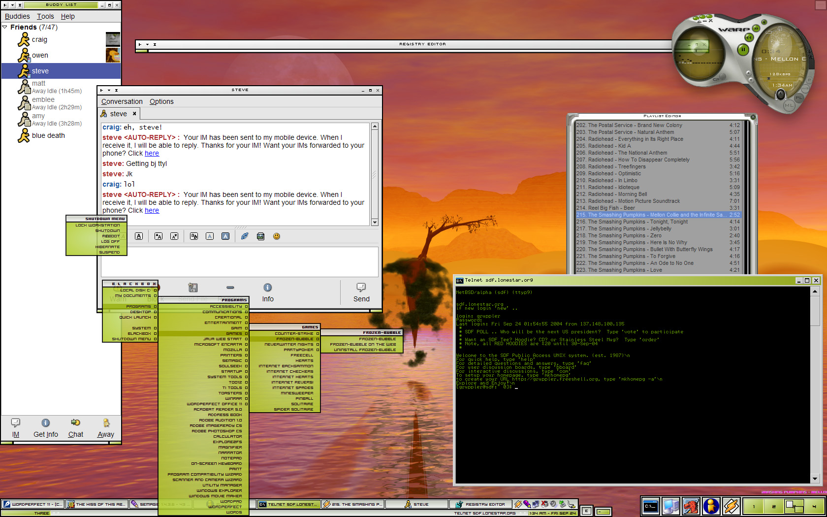
Task: Open the font face picker icon
Action: coord(194,236)
